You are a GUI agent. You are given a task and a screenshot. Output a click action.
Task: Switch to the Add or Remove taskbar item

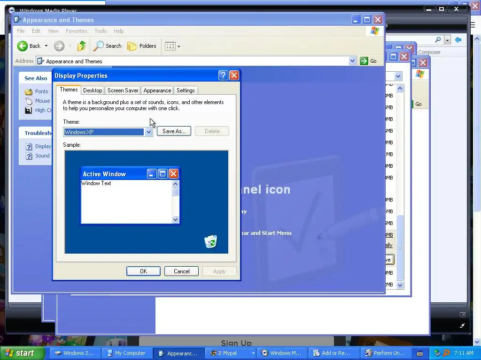coord(334,353)
